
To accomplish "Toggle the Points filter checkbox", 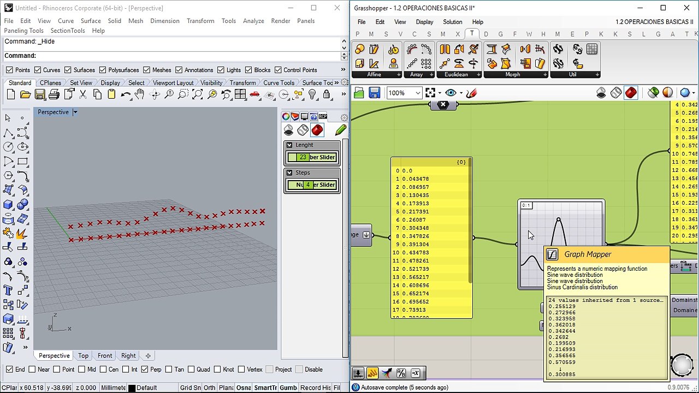I will (x=9, y=70).
